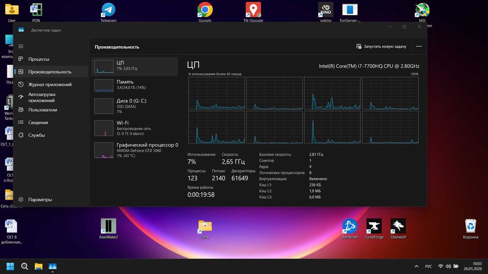Select the Wi-Fi performance item
The image size is (488, 274).
point(135,128)
